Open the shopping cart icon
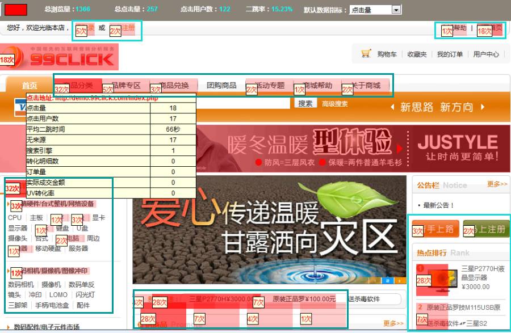511x333 pixels. pos(366,54)
